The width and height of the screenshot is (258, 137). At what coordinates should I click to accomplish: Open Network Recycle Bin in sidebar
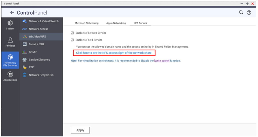[x=41, y=75]
